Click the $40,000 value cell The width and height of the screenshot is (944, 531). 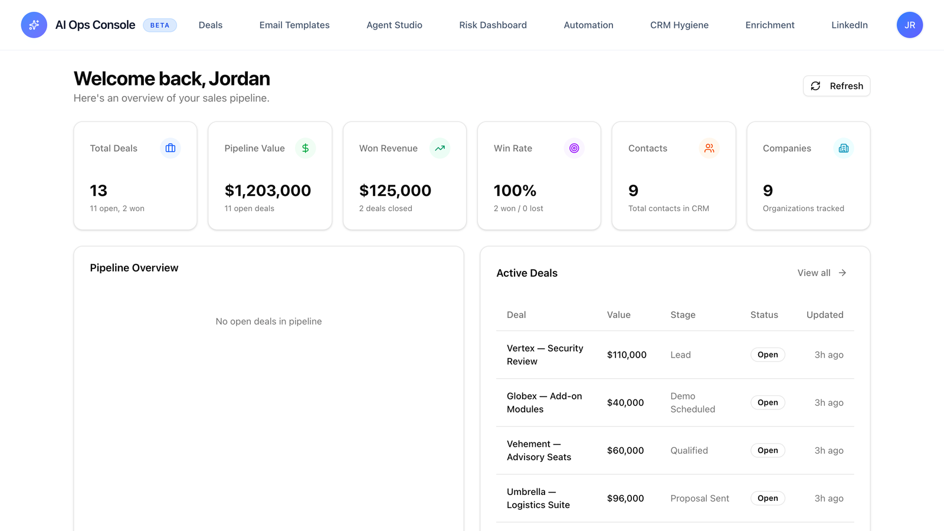pyautogui.click(x=625, y=402)
